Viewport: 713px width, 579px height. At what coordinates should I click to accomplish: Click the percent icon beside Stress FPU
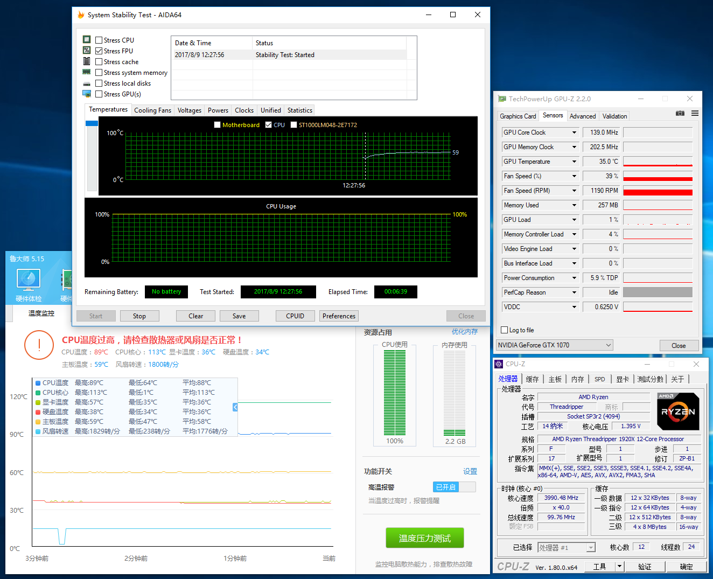(87, 51)
